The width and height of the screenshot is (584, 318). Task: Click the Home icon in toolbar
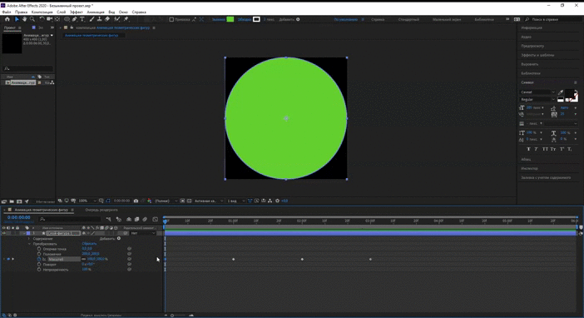(x=7, y=19)
